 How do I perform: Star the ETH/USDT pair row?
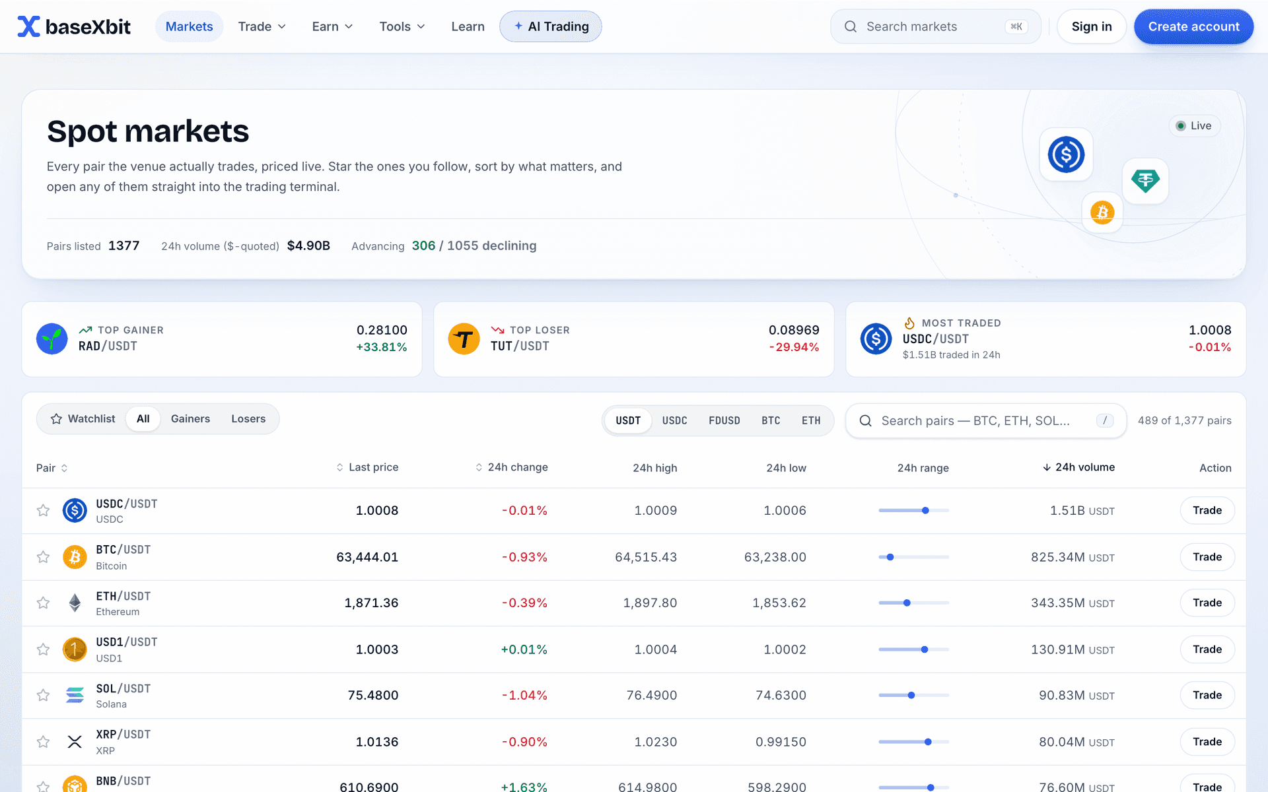coord(43,603)
